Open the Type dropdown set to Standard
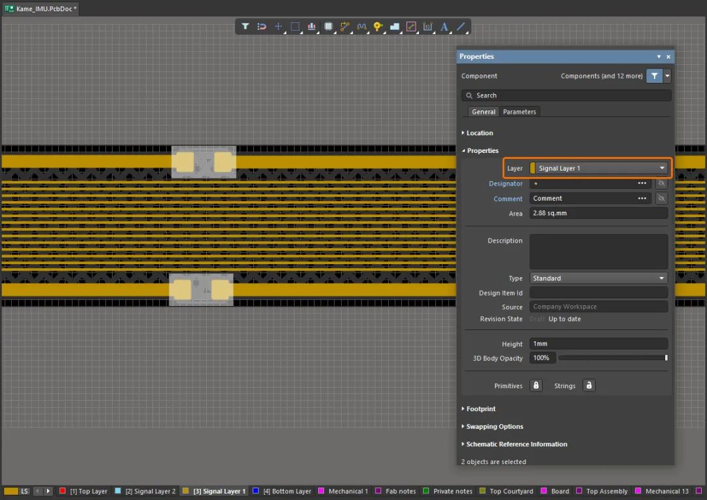The width and height of the screenshot is (707, 500). point(598,278)
